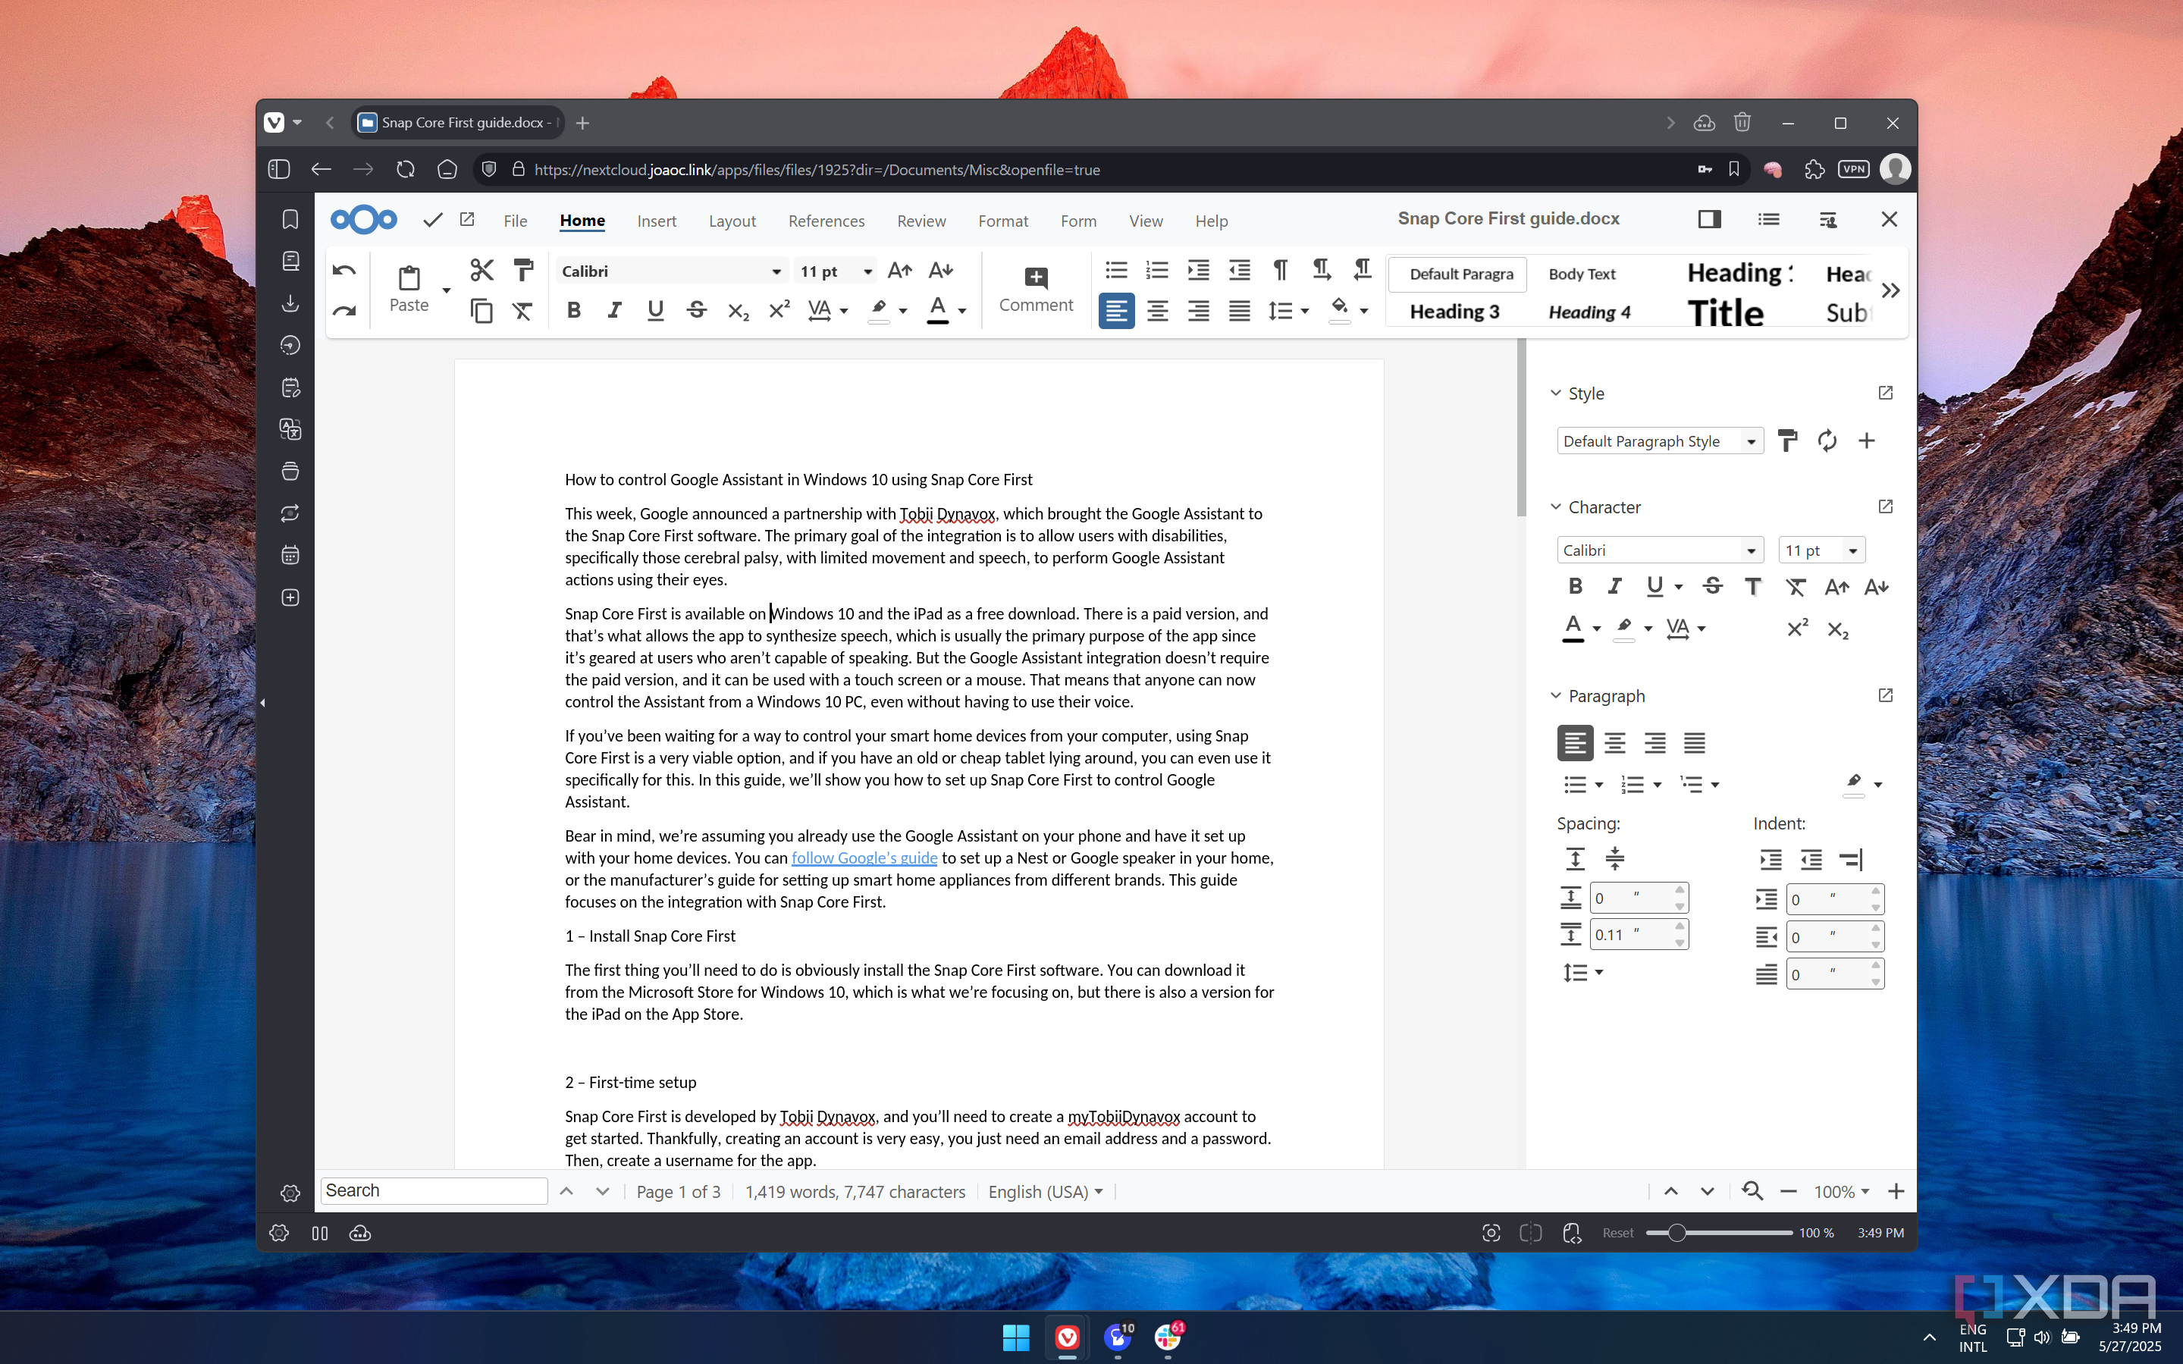Collapse the Character section in sidebar
This screenshot has height=1364, width=2183.
1555,507
